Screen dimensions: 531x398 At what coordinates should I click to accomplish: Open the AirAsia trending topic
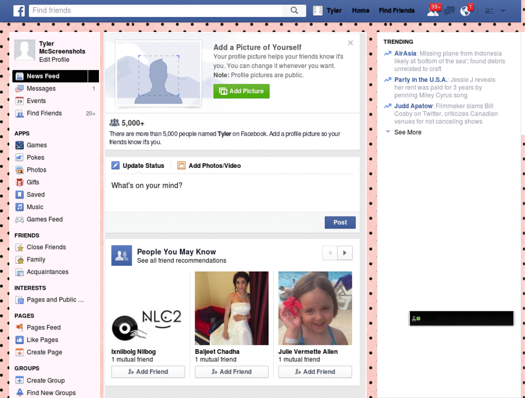pos(405,53)
